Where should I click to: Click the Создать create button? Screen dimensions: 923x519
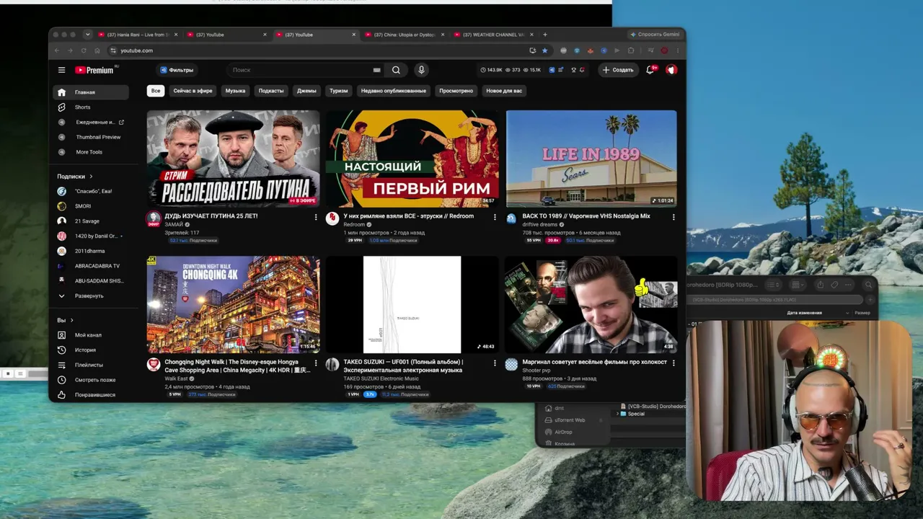618,70
